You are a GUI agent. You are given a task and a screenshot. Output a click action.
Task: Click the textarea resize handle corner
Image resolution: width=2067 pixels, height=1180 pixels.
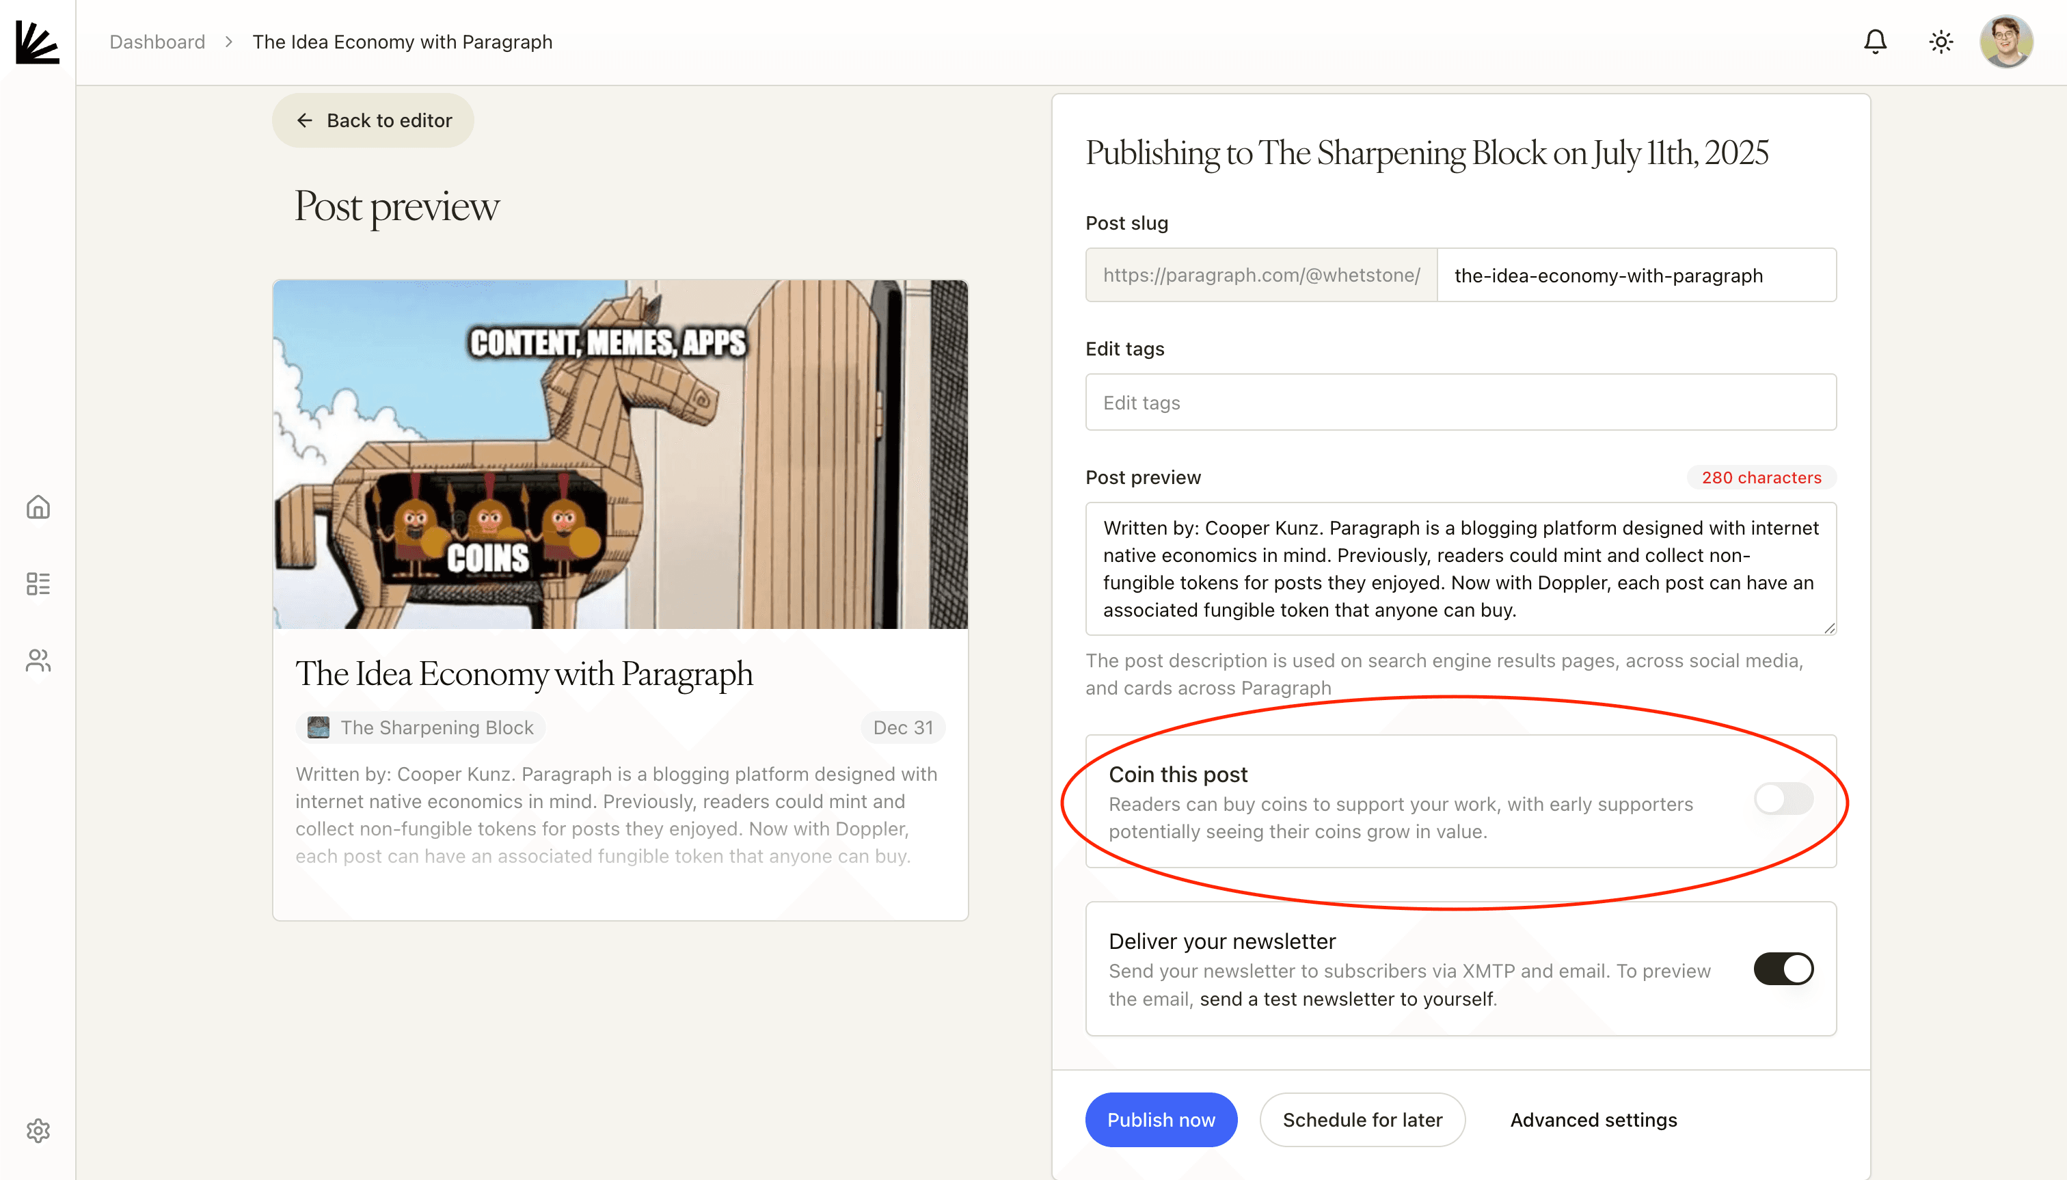click(1830, 628)
